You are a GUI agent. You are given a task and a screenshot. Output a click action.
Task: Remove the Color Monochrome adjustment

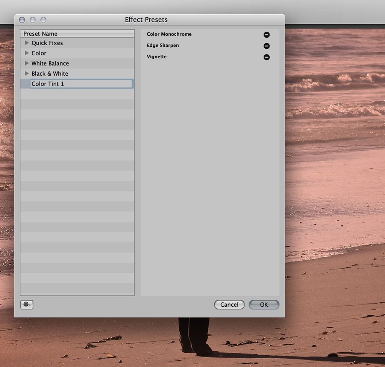[267, 35]
